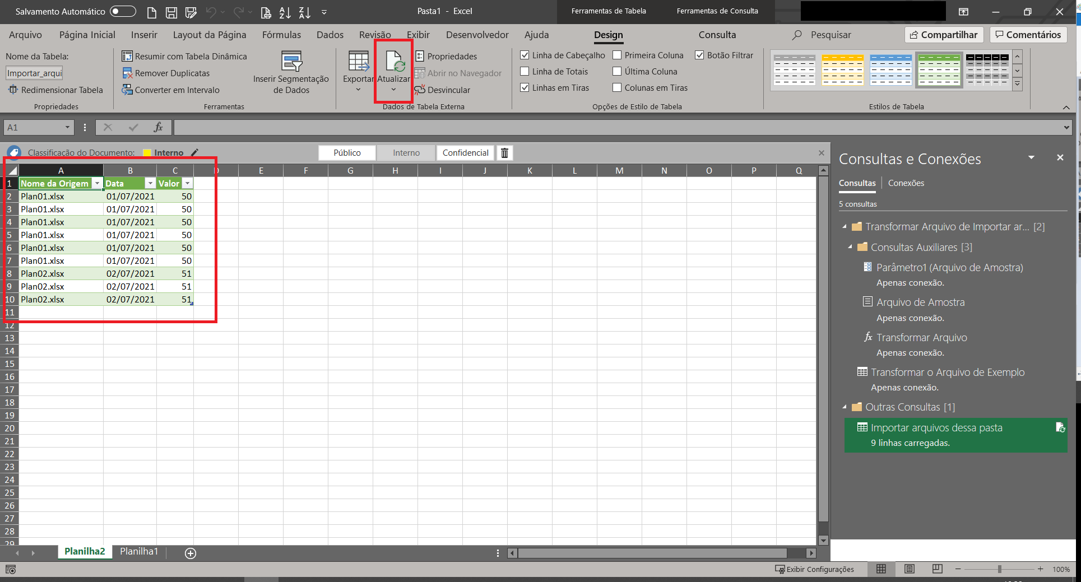Click Desvincular

pos(443,90)
